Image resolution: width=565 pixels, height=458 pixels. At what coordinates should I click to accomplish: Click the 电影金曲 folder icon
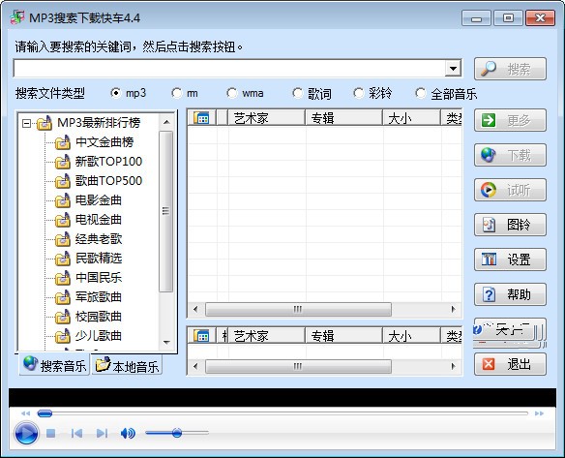point(63,200)
